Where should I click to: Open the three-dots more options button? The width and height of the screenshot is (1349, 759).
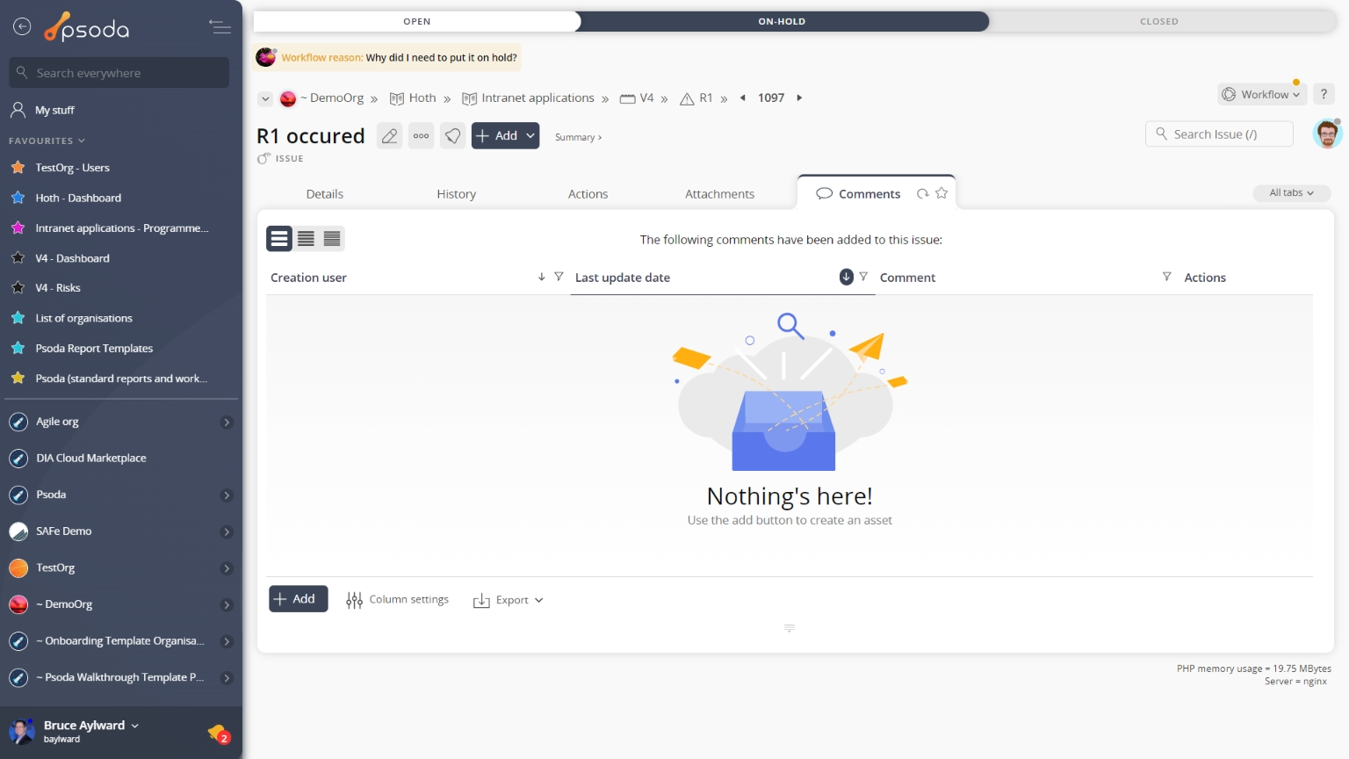click(x=422, y=136)
